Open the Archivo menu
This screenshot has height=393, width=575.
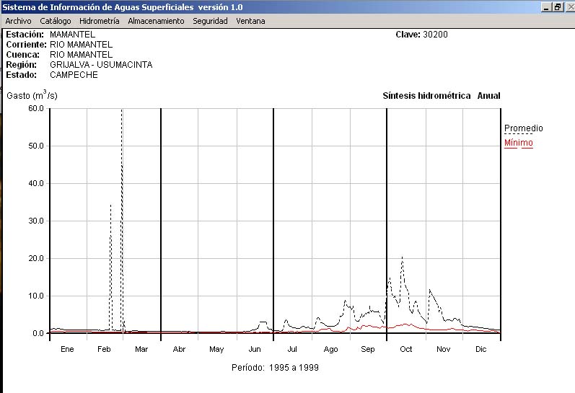[x=18, y=21]
